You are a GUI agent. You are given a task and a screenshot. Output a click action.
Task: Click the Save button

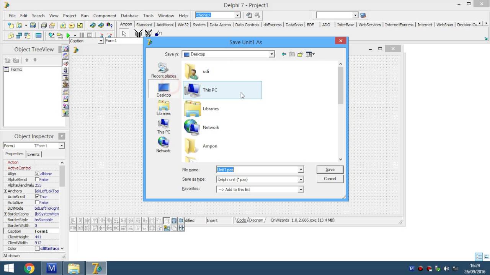pyautogui.click(x=330, y=170)
